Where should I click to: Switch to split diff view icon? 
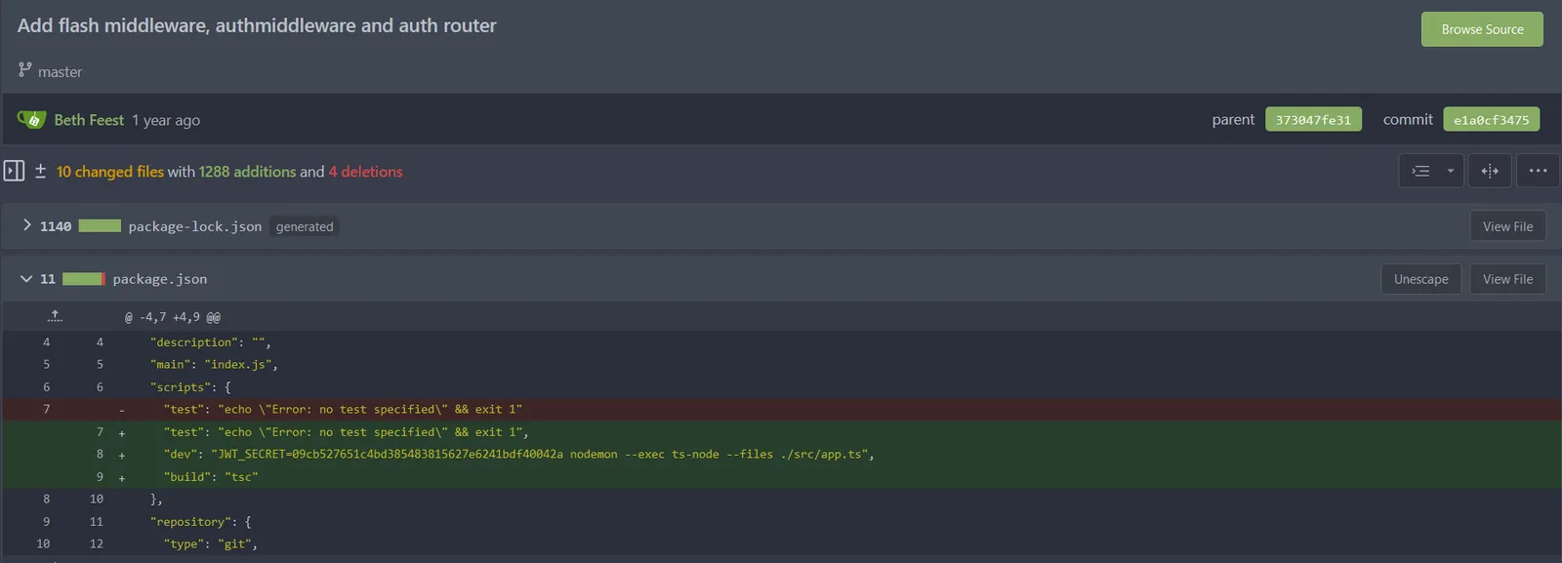click(x=1490, y=171)
